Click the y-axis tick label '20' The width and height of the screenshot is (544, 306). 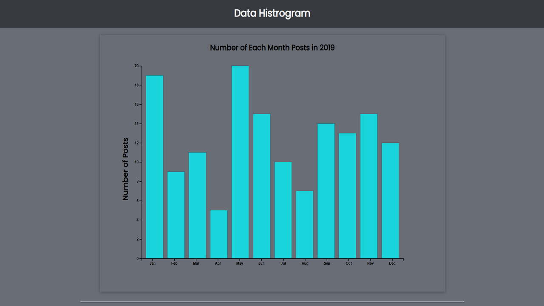click(136, 66)
